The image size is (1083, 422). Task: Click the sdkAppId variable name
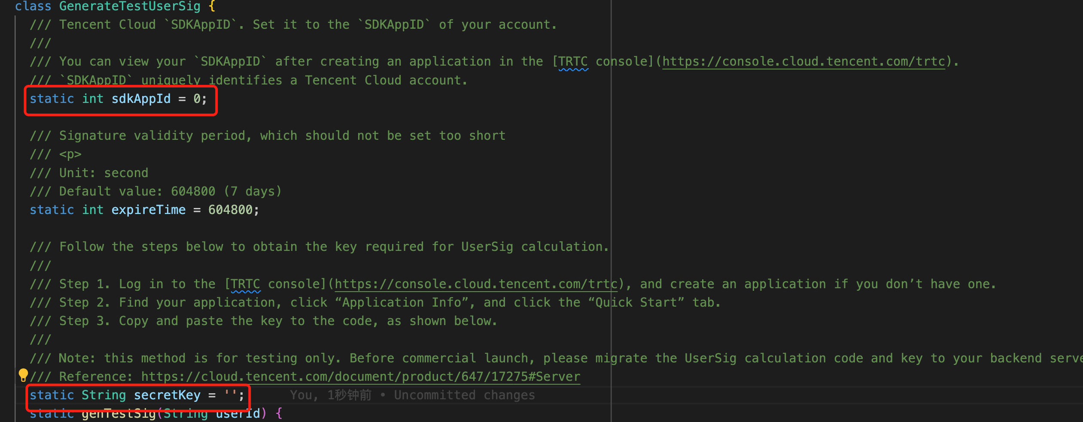click(141, 99)
